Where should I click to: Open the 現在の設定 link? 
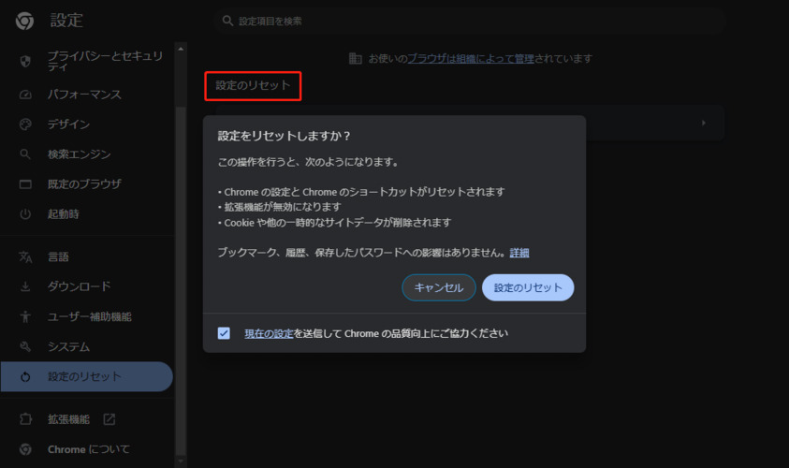(269, 333)
